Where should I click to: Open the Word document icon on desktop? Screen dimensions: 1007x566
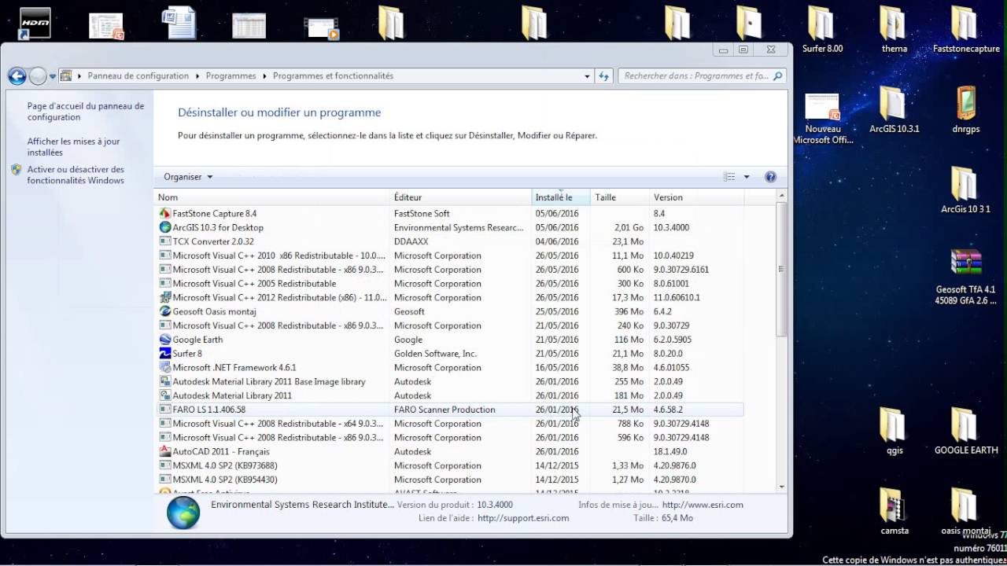[178, 24]
